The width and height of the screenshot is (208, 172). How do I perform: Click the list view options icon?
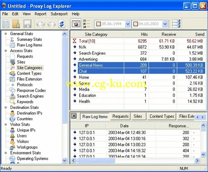87,24
